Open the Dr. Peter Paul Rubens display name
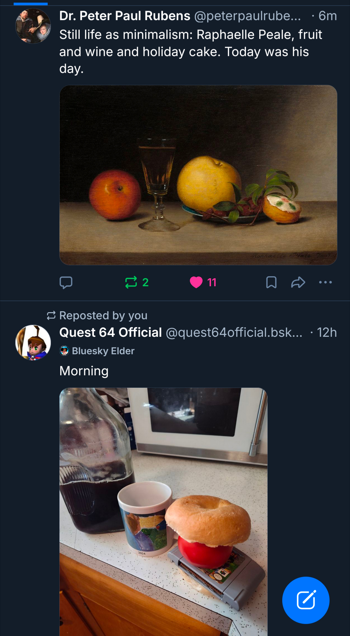350x636 pixels. tap(125, 16)
